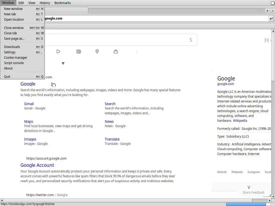Open Cookie manager from the menu
The height and width of the screenshot is (206, 275).
23,57
